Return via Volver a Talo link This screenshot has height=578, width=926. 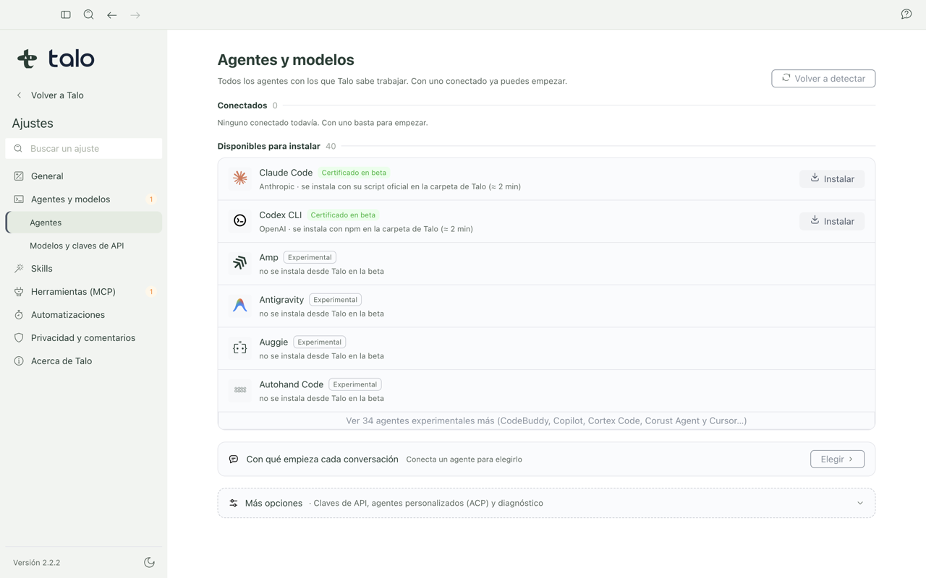pos(50,95)
